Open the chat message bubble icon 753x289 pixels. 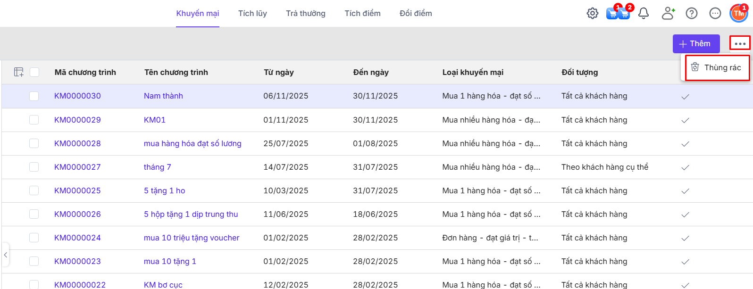click(715, 13)
